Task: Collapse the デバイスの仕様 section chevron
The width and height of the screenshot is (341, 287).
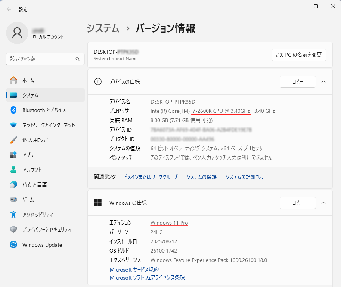Action: click(323, 82)
